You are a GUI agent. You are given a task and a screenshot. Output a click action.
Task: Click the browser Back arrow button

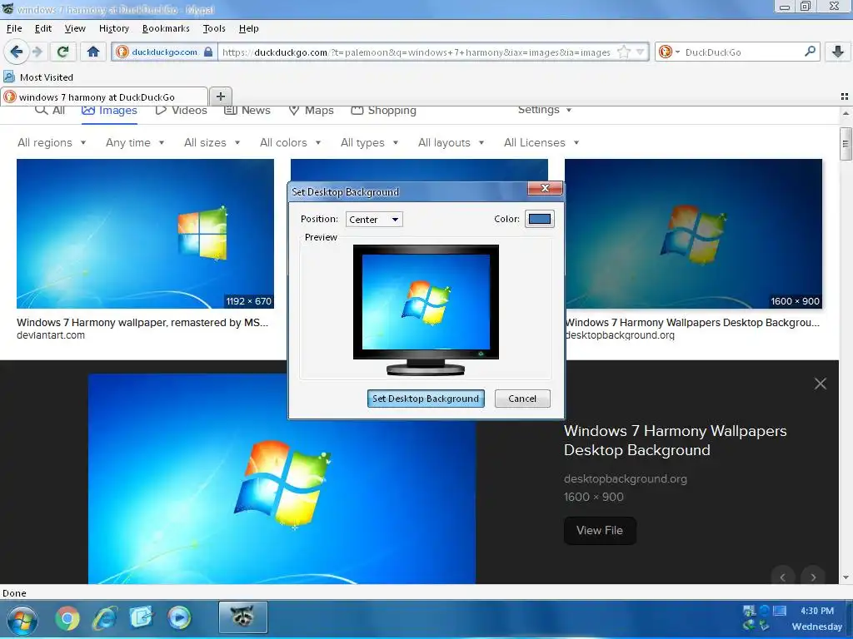17,52
